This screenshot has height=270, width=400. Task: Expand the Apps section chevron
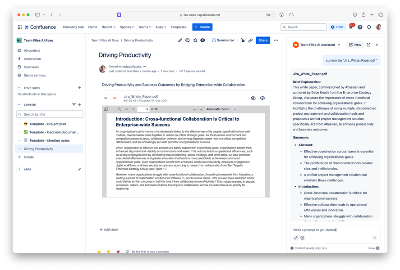[19, 169]
